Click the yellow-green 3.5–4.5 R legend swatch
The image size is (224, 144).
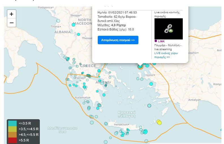[x=12, y=129]
